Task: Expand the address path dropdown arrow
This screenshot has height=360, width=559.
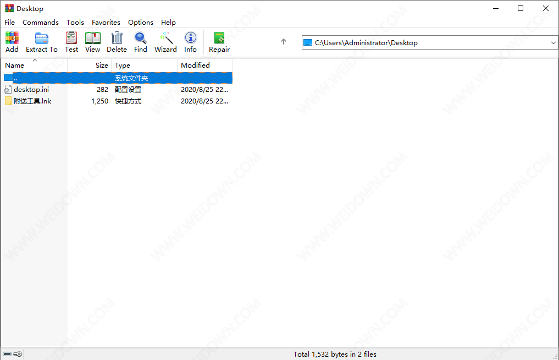Action: (x=553, y=42)
